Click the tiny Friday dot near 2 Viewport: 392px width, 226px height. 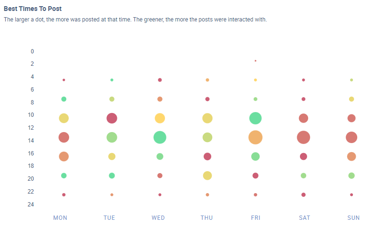tap(256, 61)
